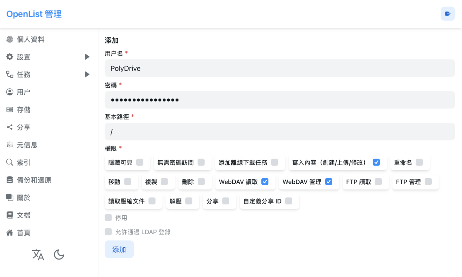Enable the 重命名 permission checkbox

coord(419,162)
